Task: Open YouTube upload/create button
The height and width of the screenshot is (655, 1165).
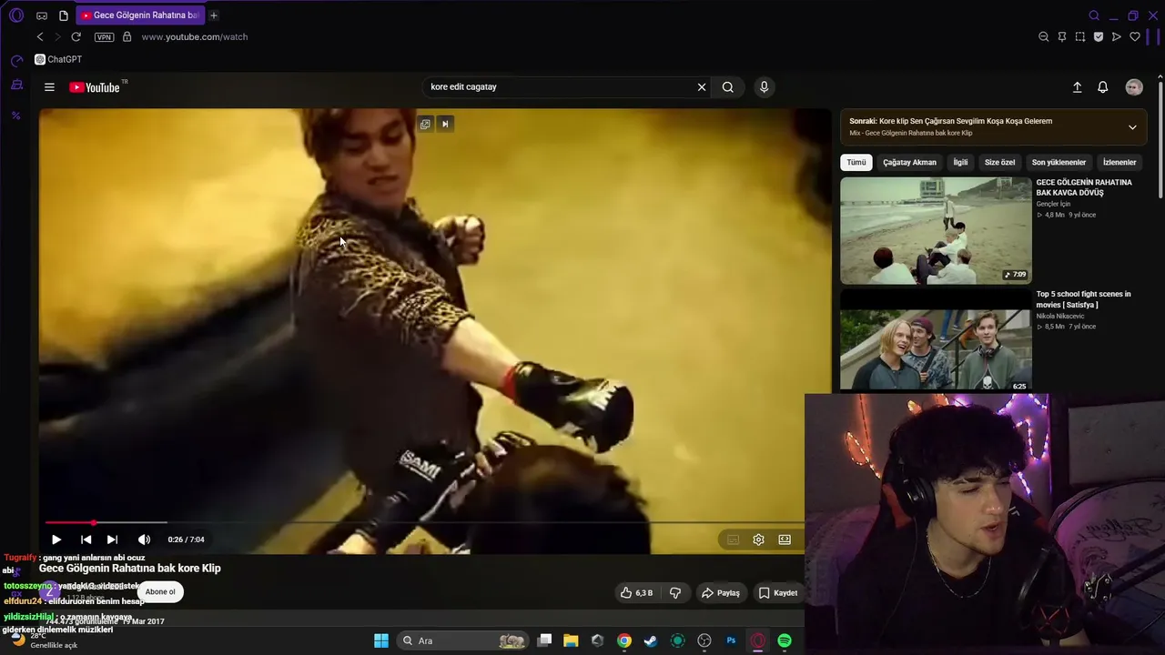Action: point(1077,87)
